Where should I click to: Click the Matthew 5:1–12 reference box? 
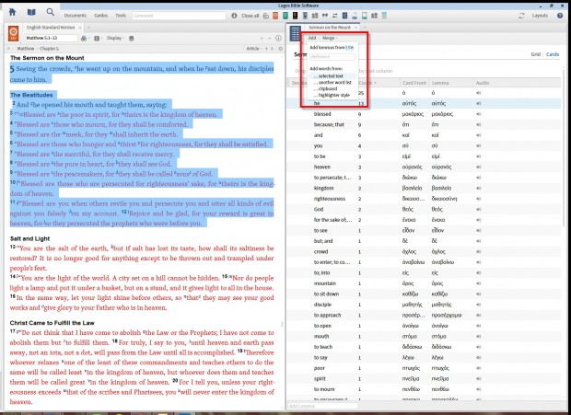[x=52, y=39]
